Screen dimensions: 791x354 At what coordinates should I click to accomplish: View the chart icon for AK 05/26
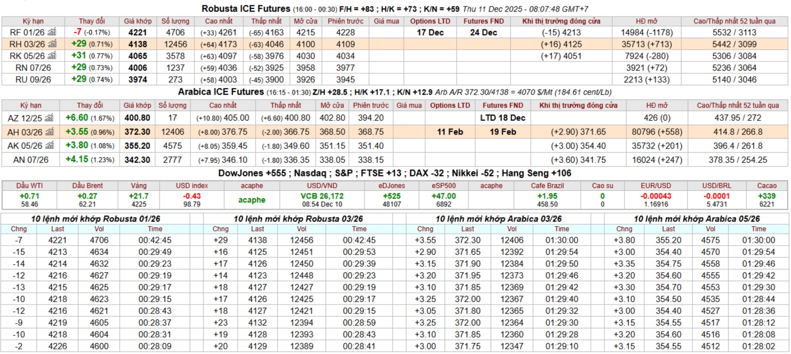coord(50,146)
